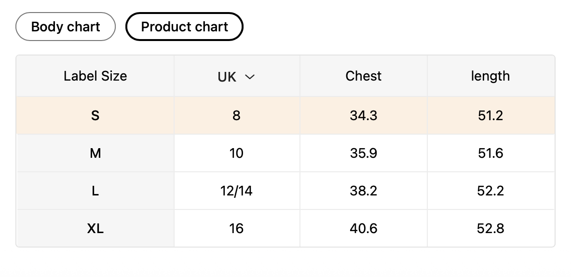The height and width of the screenshot is (277, 571).
Task: Click chest value 40.6
Action: click(x=363, y=229)
